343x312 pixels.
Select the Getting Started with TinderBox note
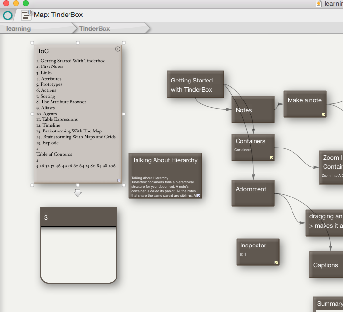(196, 84)
